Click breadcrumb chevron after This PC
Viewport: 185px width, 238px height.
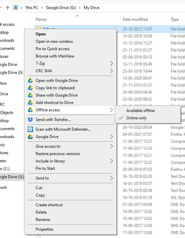coord(42,8)
